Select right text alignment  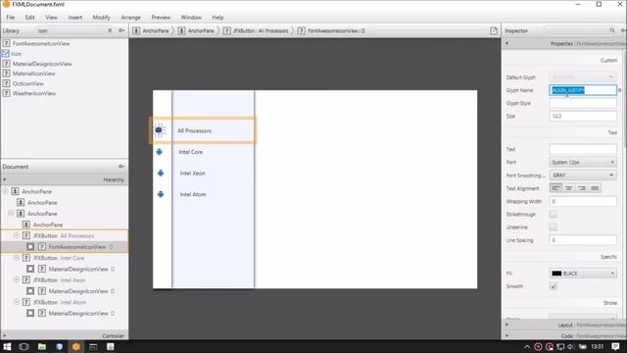coord(582,188)
